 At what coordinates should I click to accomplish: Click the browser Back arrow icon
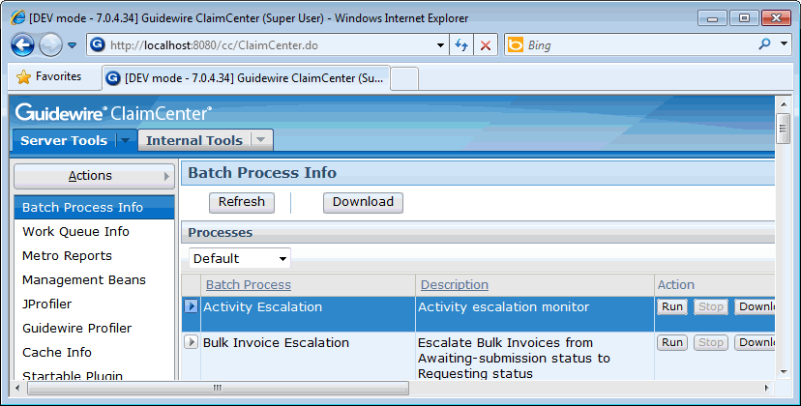click(22, 45)
